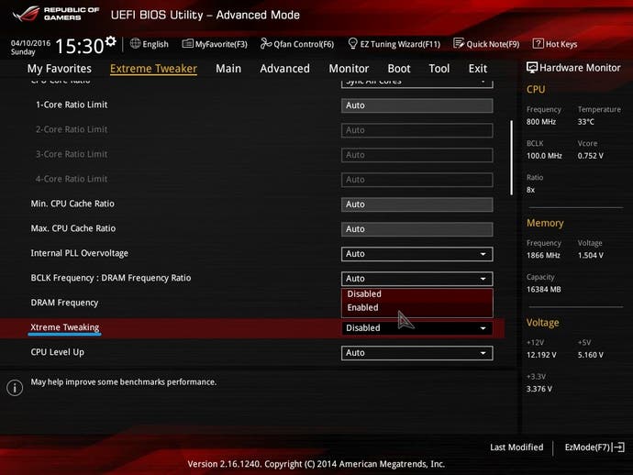Click the Memory heading in Hardware Monitor
Viewport: 633px width, 475px height.
point(545,223)
